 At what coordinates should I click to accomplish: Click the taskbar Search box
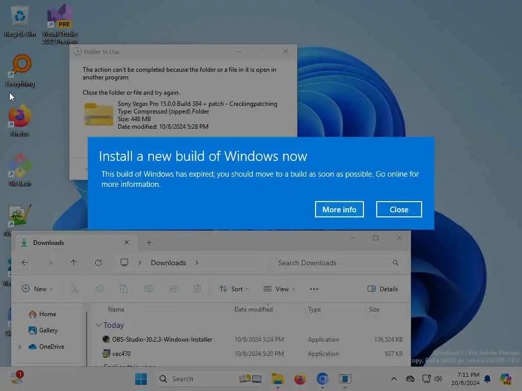[209, 379]
